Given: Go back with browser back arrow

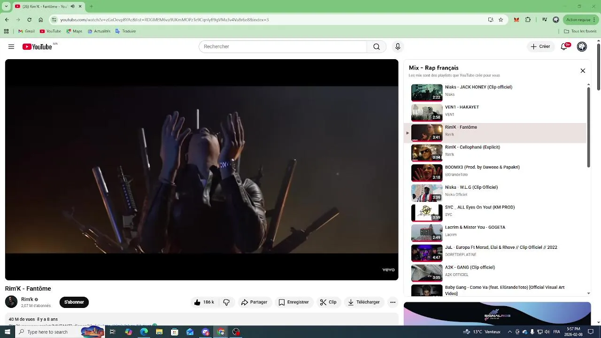Looking at the screenshot, I should tap(7, 20).
